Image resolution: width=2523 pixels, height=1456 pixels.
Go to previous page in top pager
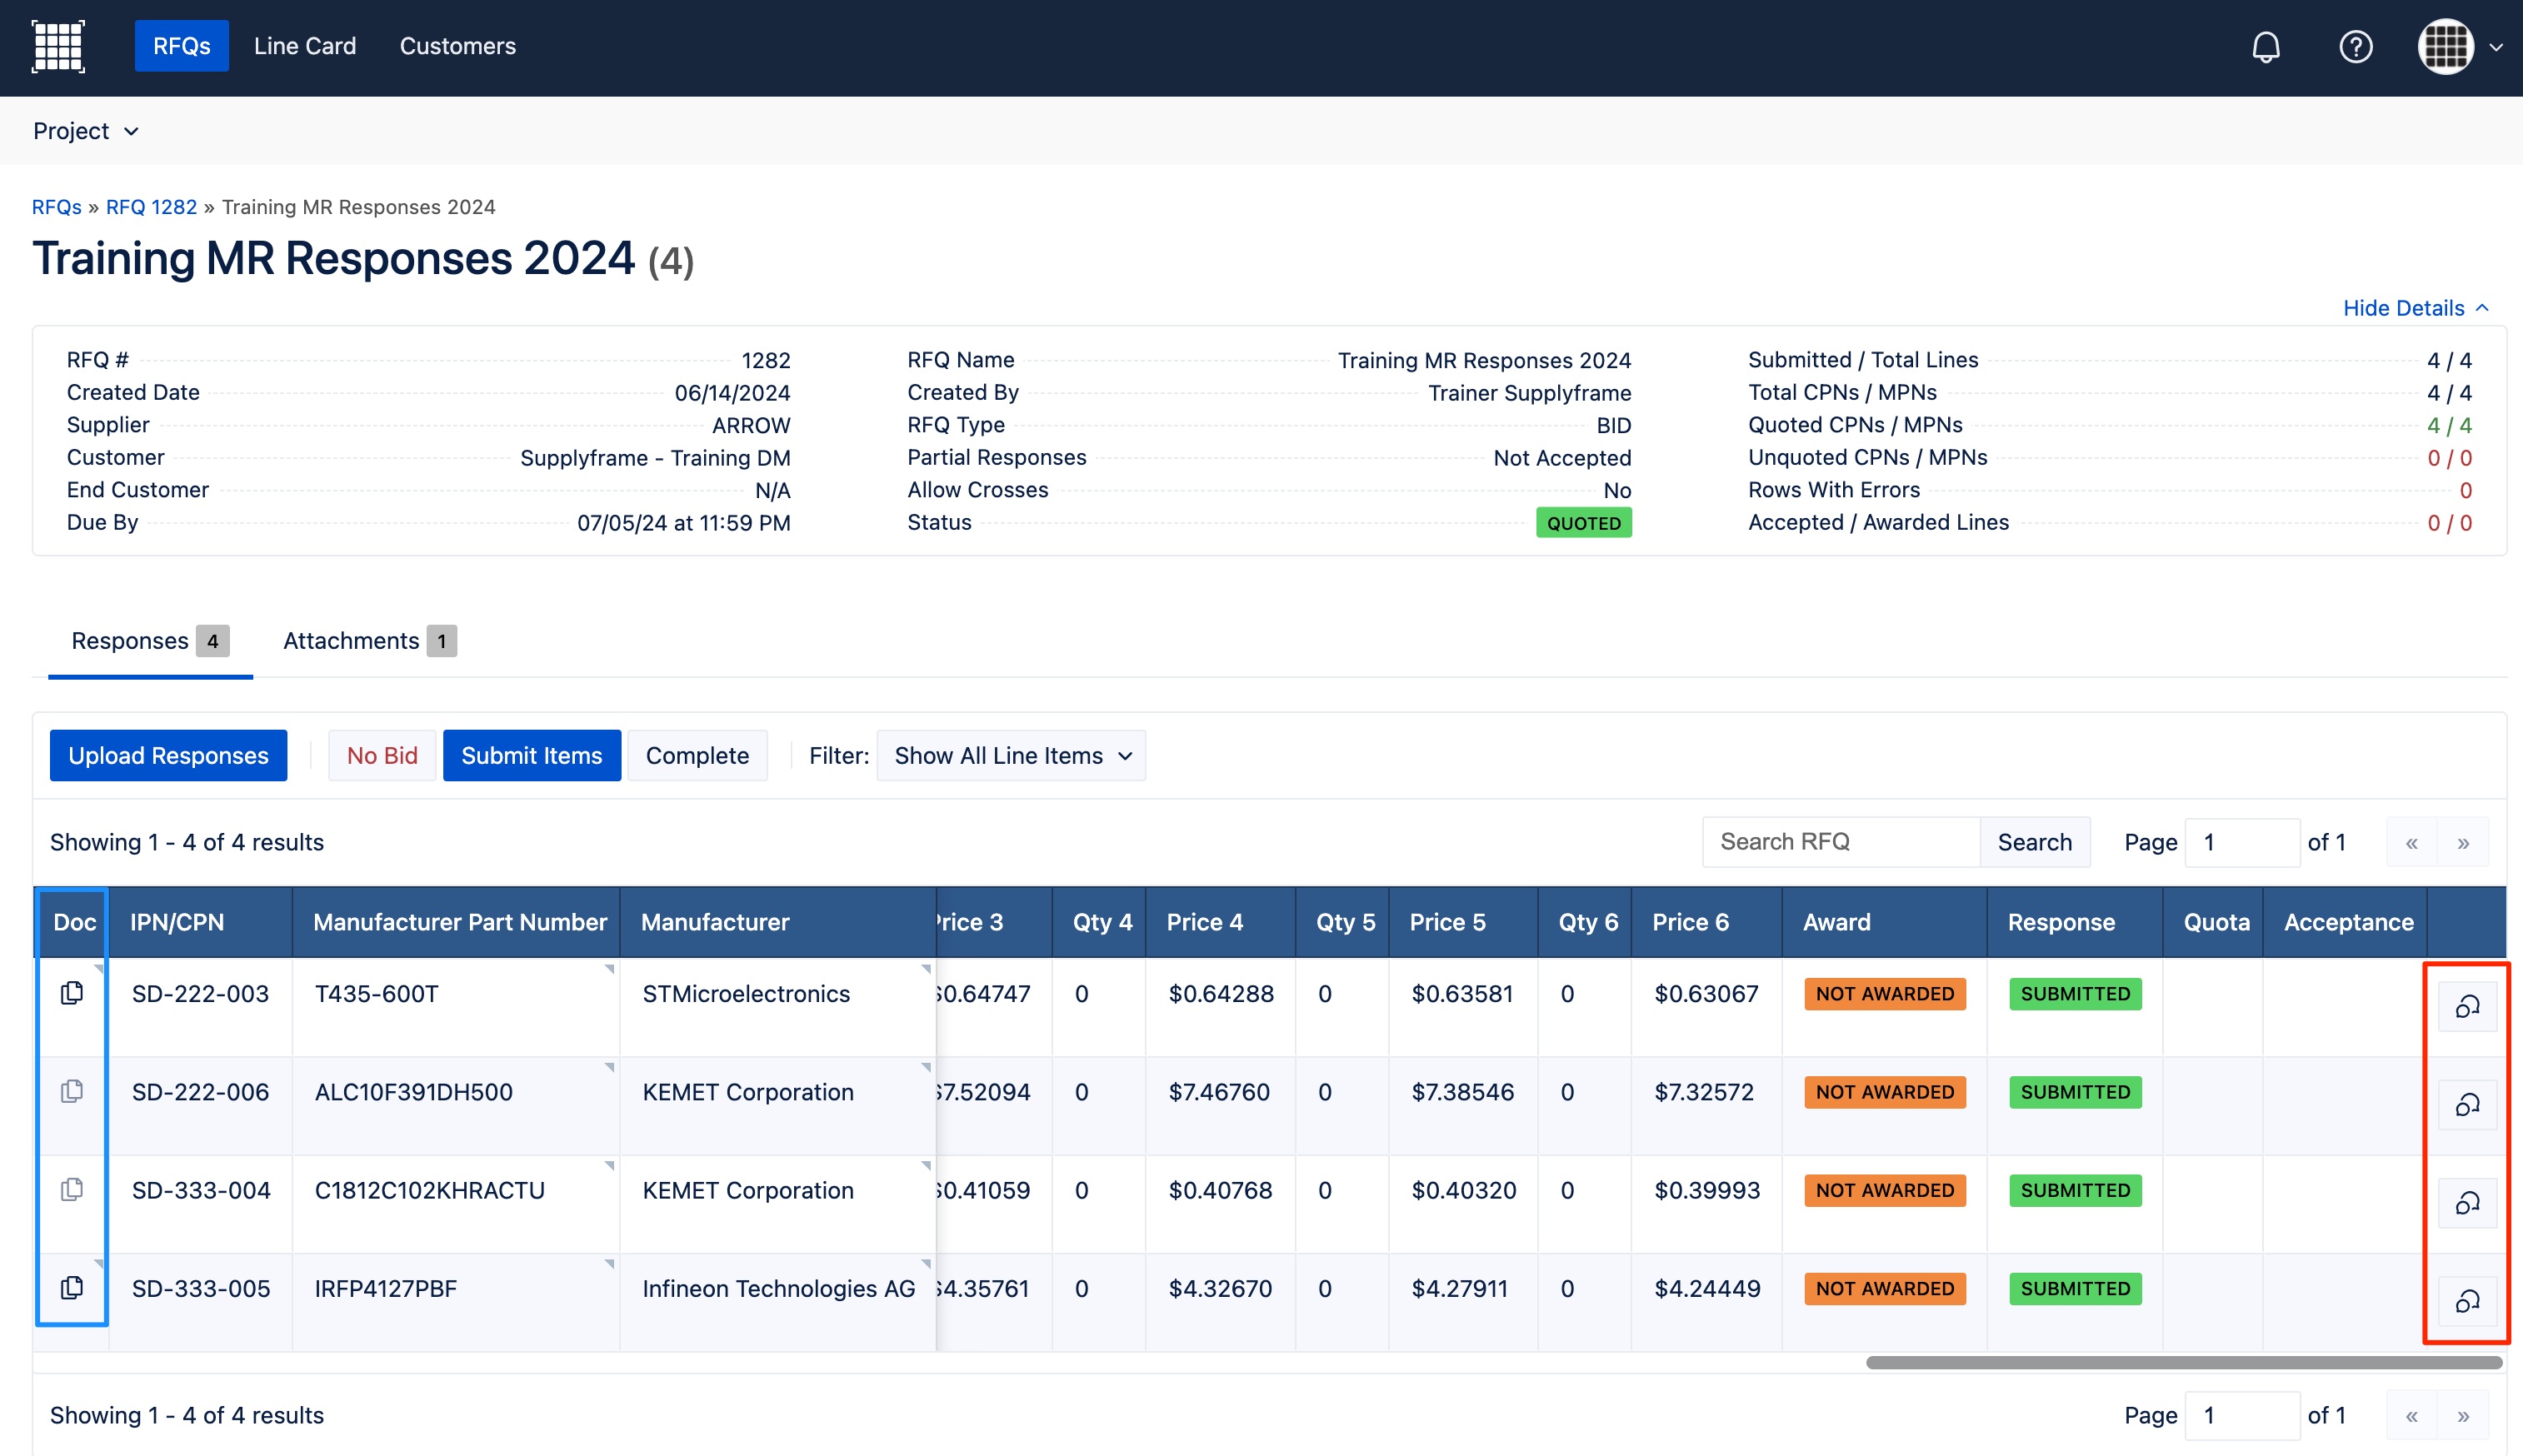[x=2412, y=842]
